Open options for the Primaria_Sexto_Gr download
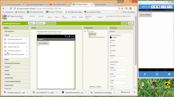Viewport: 174px width, 97px height. click(x=28, y=92)
